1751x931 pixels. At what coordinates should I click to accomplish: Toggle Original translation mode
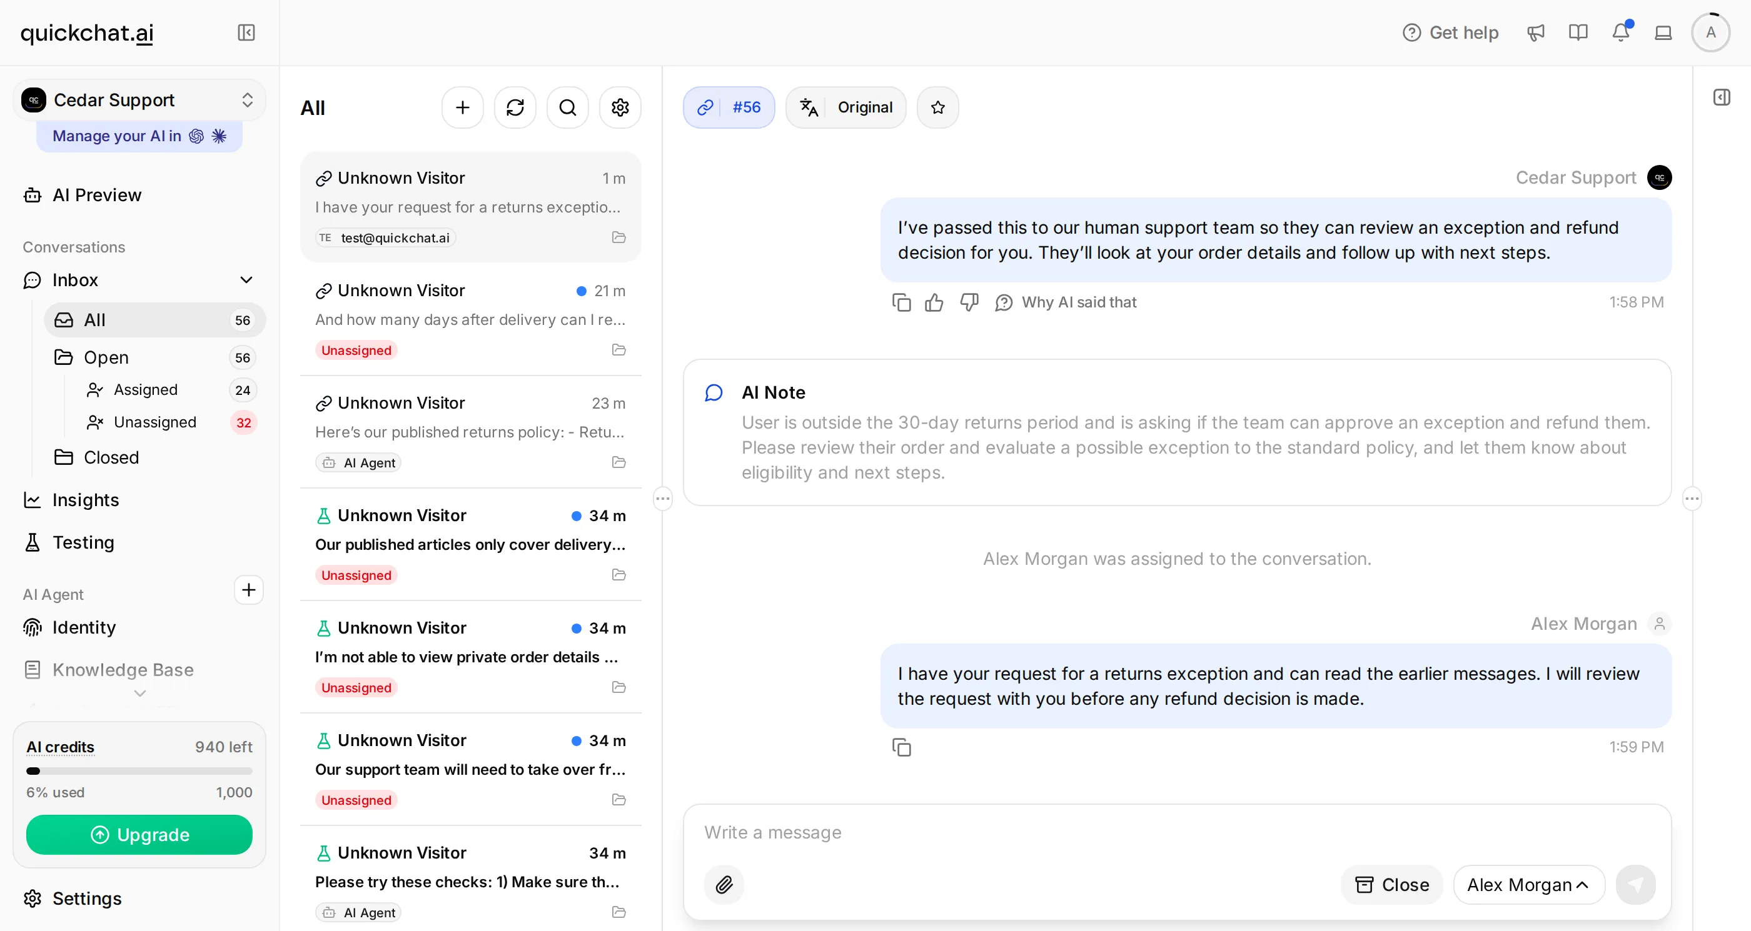click(x=845, y=107)
